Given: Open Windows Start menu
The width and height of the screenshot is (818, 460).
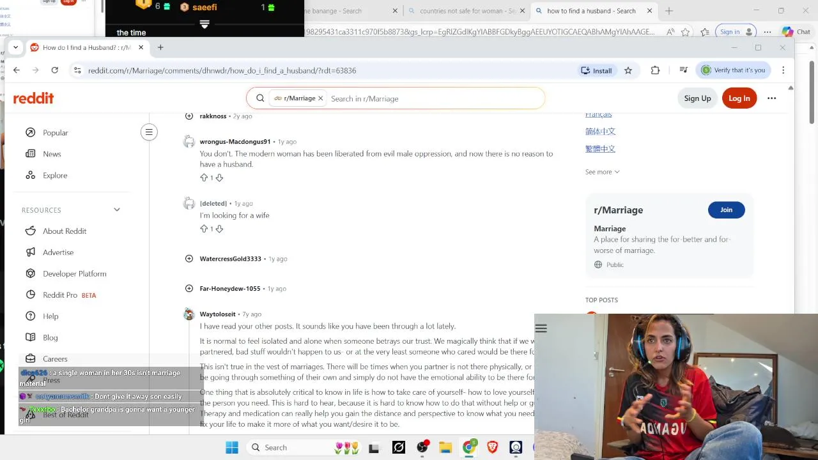Looking at the screenshot, I should (x=232, y=448).
